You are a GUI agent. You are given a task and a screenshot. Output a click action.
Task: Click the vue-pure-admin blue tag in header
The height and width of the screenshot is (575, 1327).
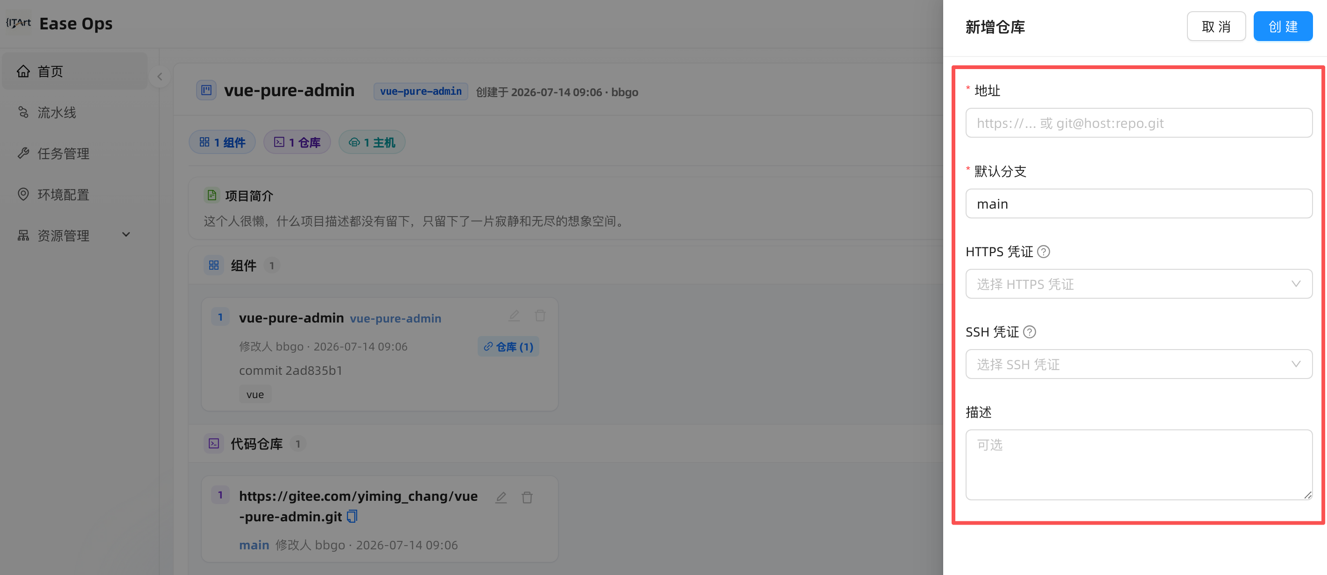(x=420, y=91)
